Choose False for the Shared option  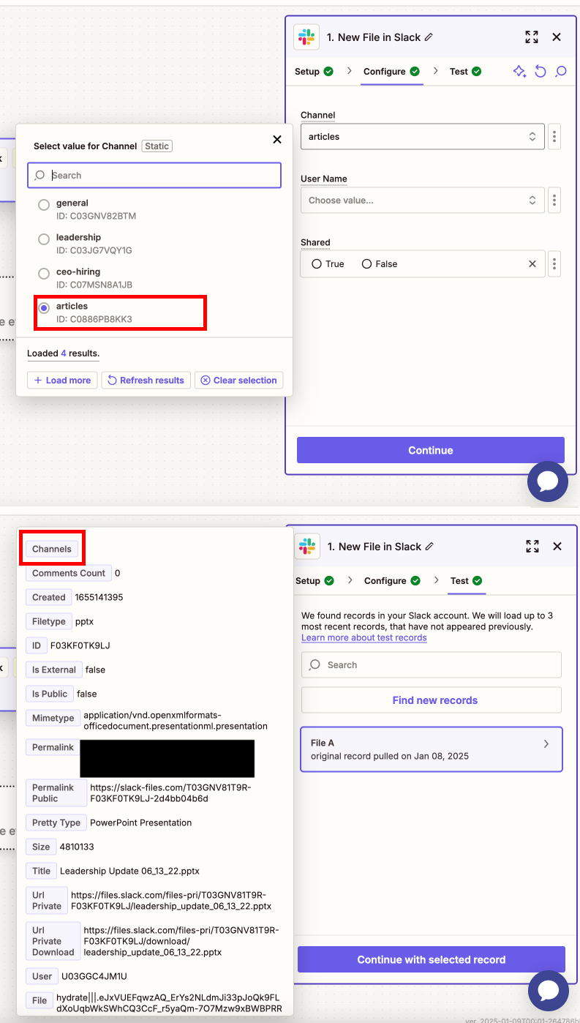367,264
